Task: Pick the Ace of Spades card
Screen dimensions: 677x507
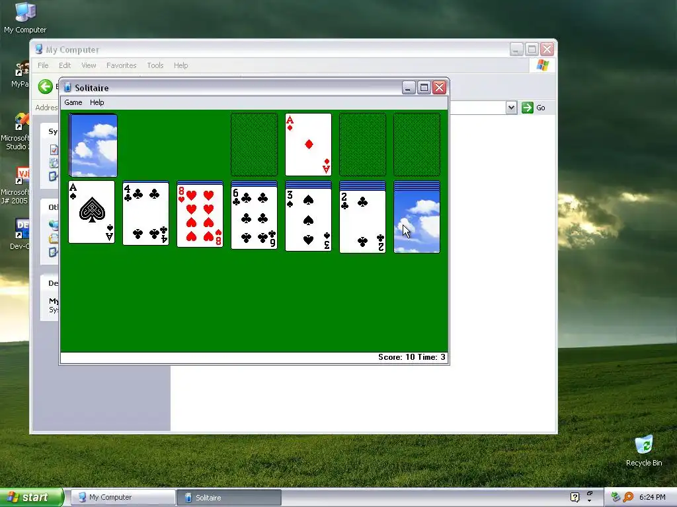Action: click(x=91, y=212)
